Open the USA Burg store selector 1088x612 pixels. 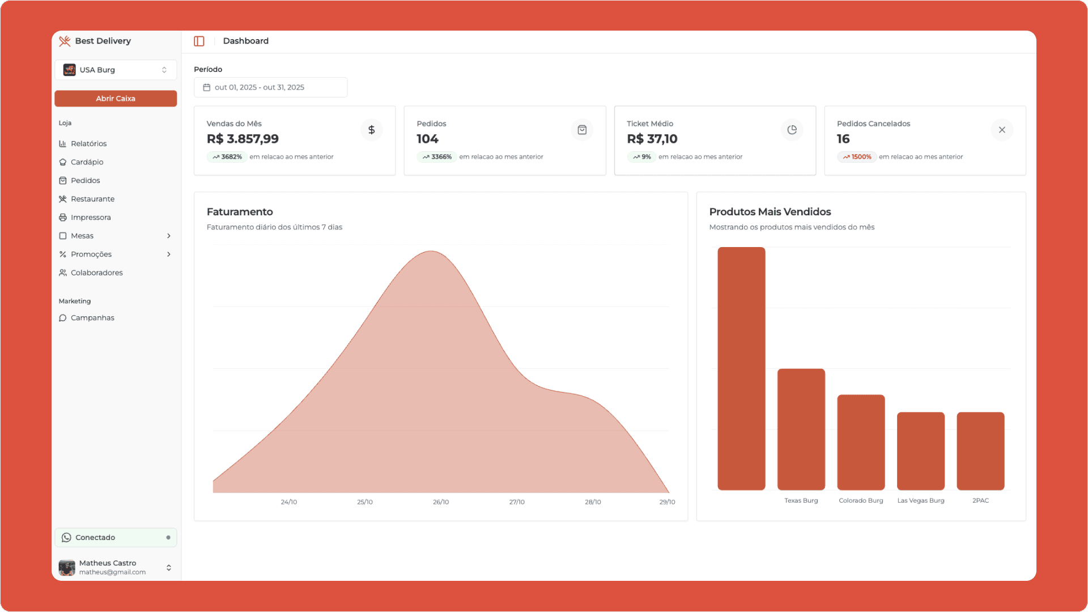(x=116, y=70)
